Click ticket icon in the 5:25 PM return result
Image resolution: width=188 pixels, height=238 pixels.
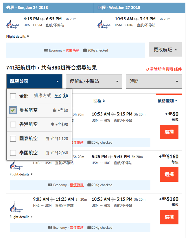(50, 185)
